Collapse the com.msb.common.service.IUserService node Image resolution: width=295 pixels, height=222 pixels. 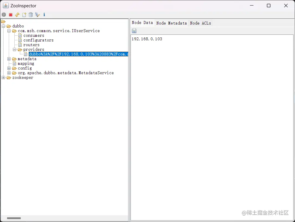9,31
